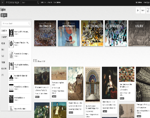Click the badge under the village street card
The width and height of the screenshot is (150, 118).
click(71, 113)
